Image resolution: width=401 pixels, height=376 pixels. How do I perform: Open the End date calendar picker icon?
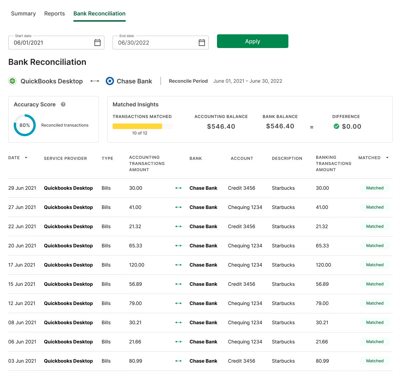(202, 43)
